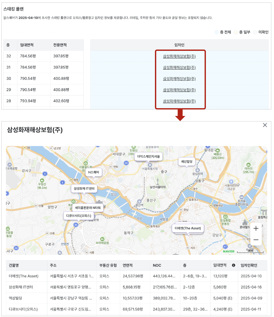Select the 삼성화재 IT센터 map marker
This screenshot has width=274, height=317.
click(84, 189)
